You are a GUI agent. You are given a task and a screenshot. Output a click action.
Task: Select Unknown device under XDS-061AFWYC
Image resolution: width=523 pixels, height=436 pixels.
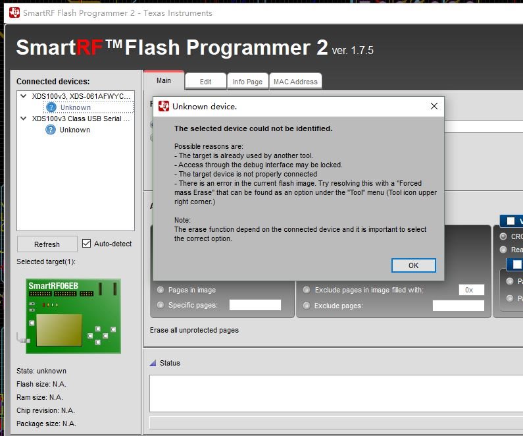tap(76, 107)
